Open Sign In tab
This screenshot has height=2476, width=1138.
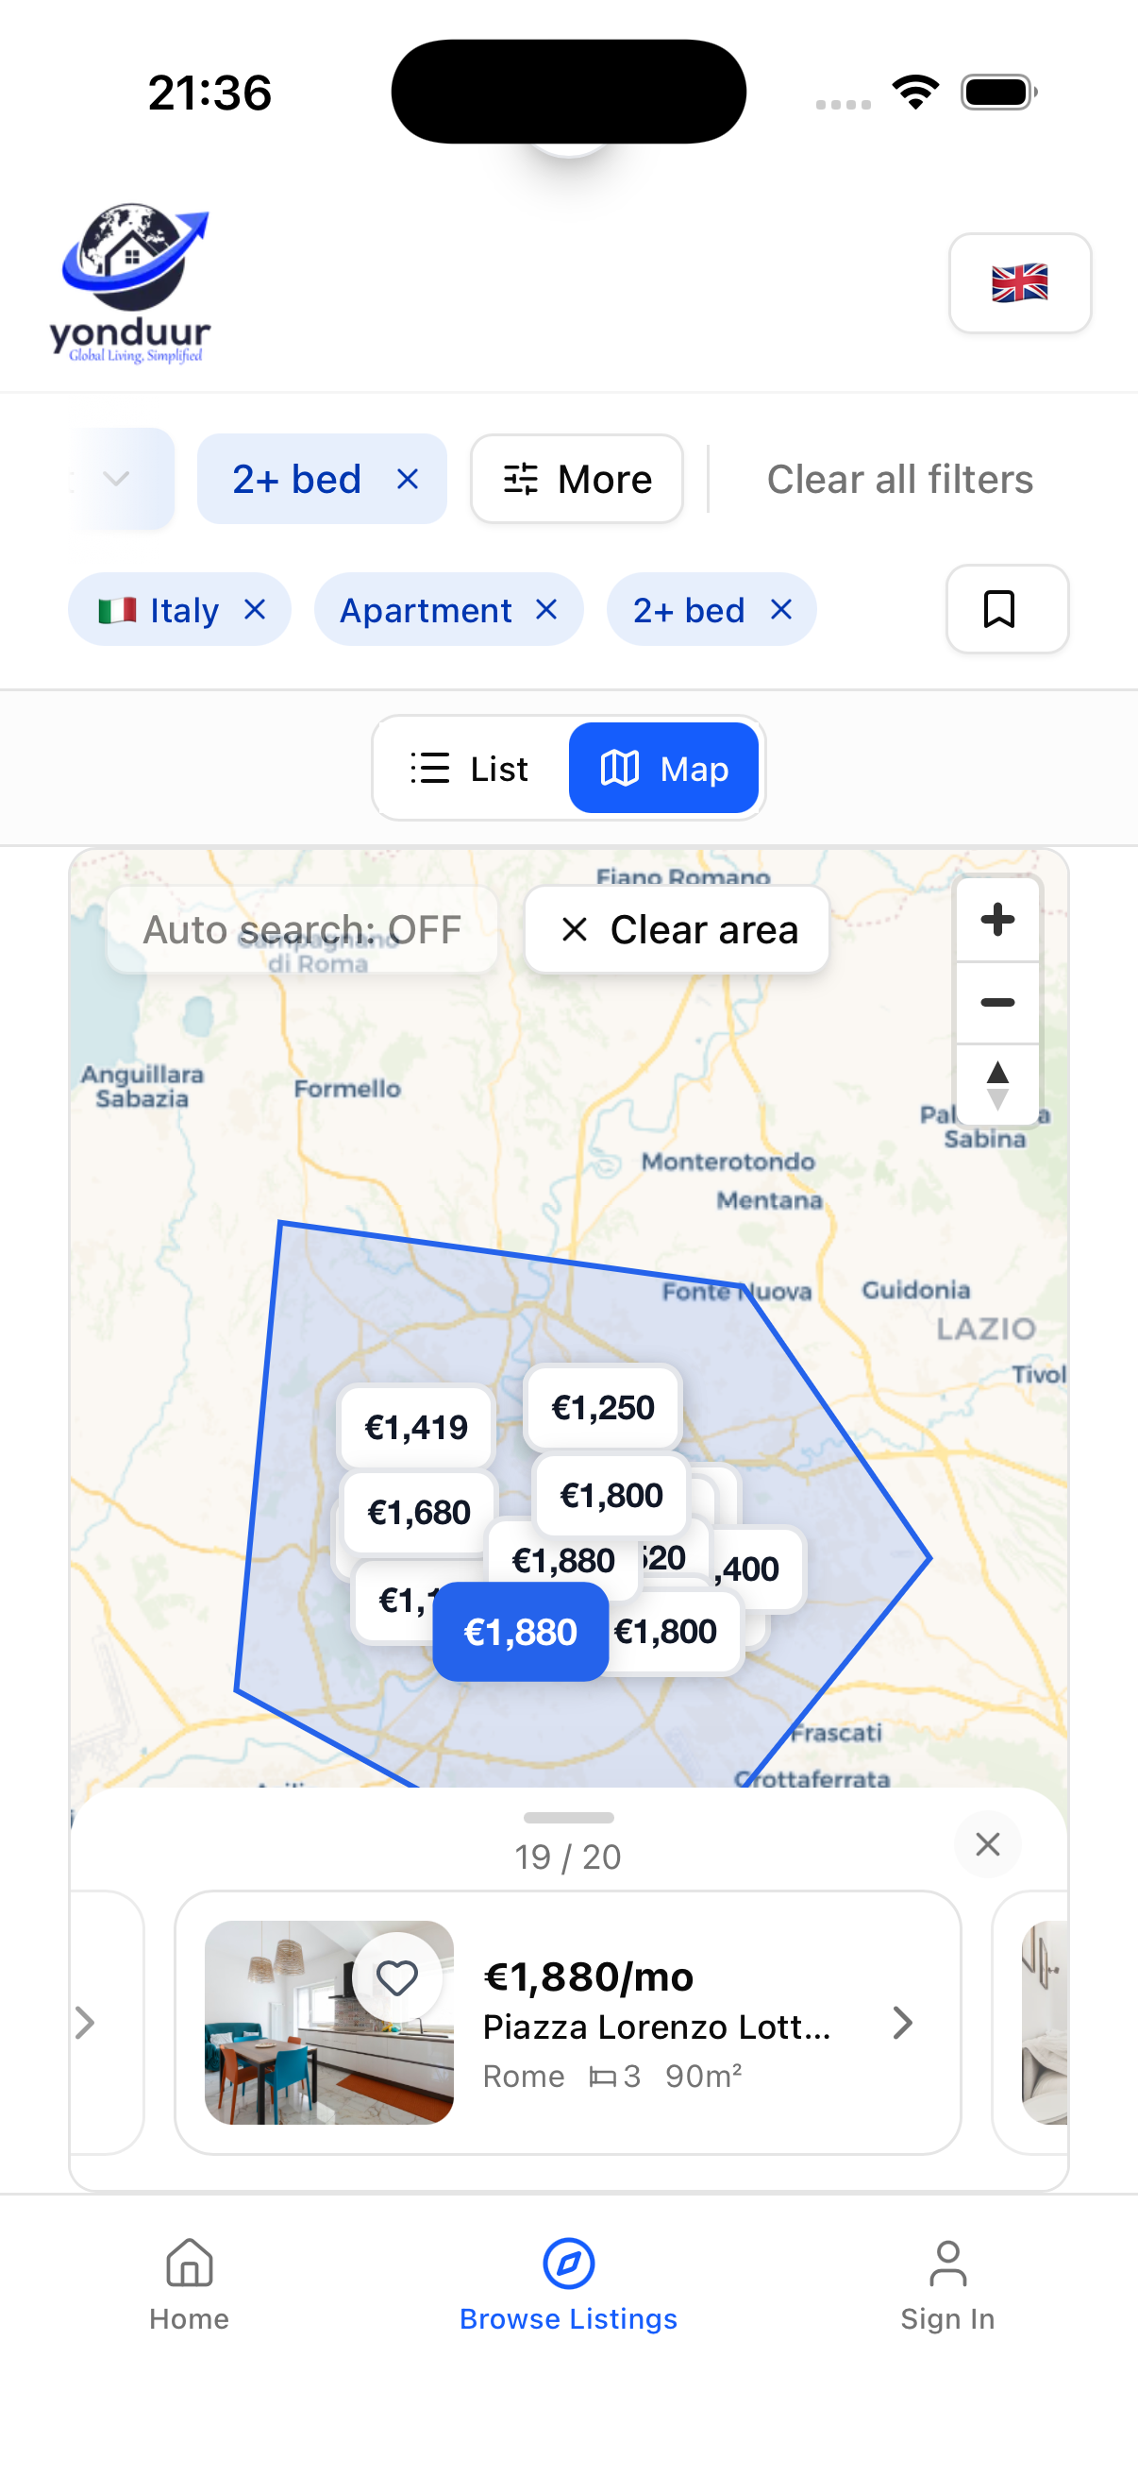click(946, 2284)
